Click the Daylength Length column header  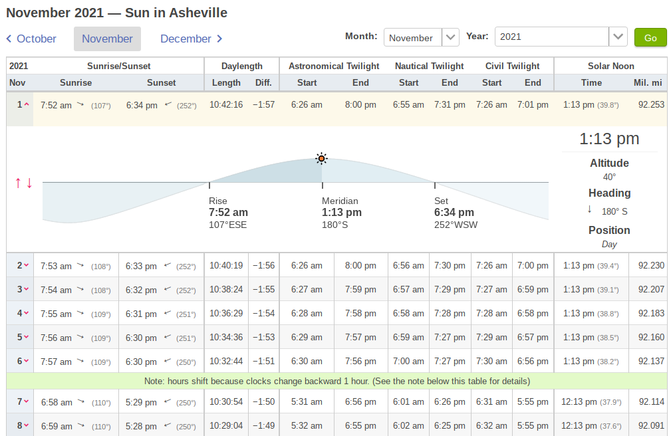(x=226, y=82)
